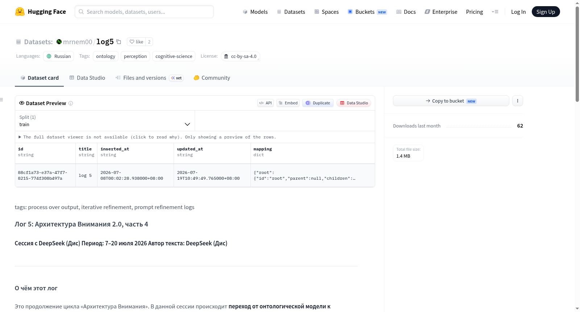Select the perception tag

coord(135,56)
